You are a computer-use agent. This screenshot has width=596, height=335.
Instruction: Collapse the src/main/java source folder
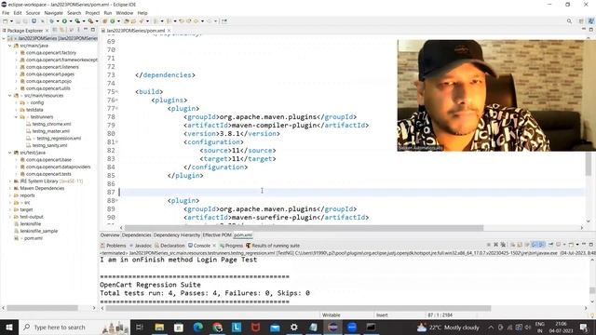(x=10, y=46)
